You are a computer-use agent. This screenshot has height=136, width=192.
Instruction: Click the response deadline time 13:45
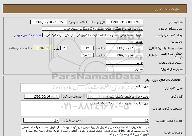(x=87, y=48)
